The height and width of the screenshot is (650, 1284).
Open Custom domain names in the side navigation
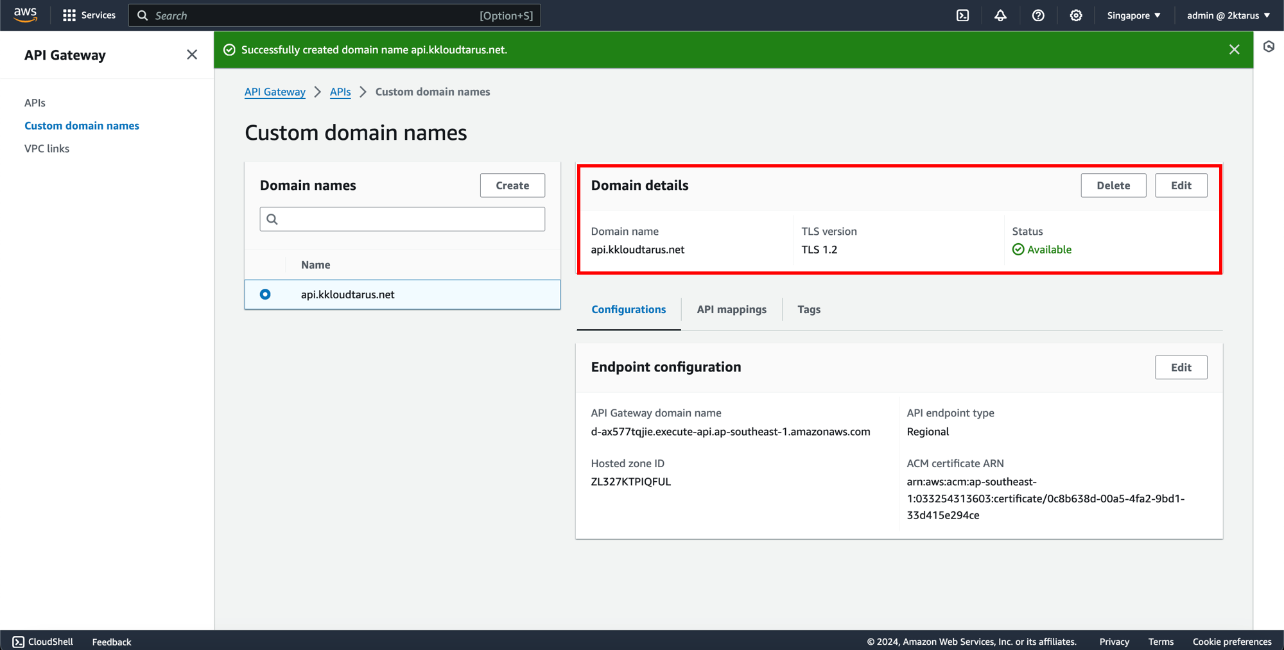[82, 126]
